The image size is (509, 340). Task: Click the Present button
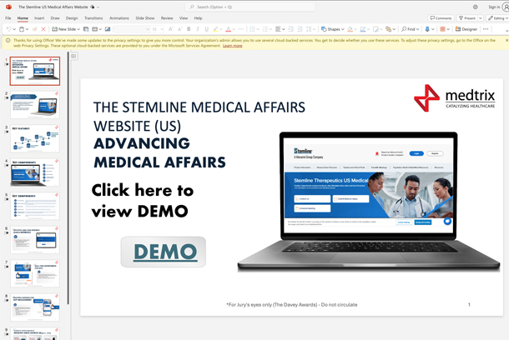point(467,18)
